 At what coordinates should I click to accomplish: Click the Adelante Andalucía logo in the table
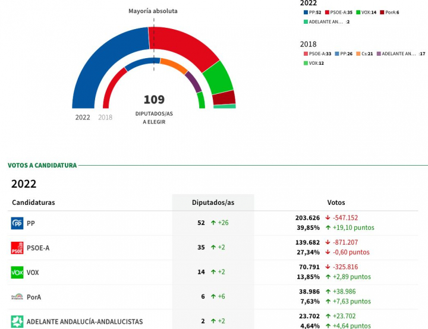coord(17,321)
